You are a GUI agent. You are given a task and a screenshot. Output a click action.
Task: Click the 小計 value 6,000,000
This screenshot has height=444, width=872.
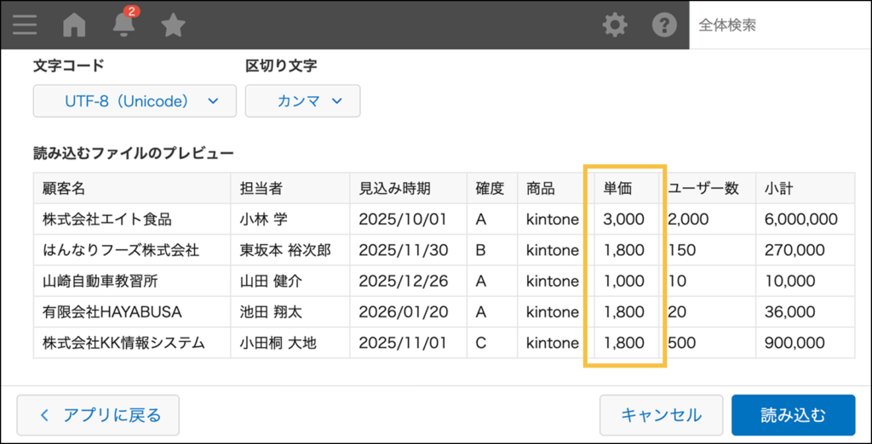pyautogui.click(x=801, y=219)
